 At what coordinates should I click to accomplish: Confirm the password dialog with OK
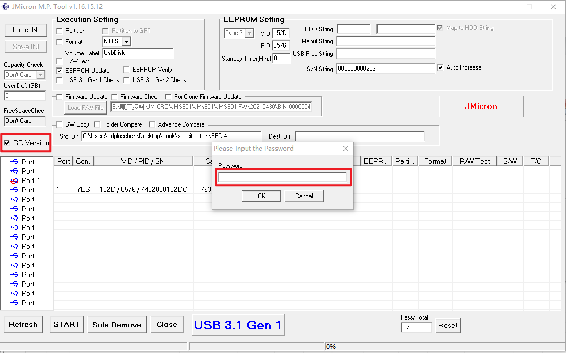(261, 196)
